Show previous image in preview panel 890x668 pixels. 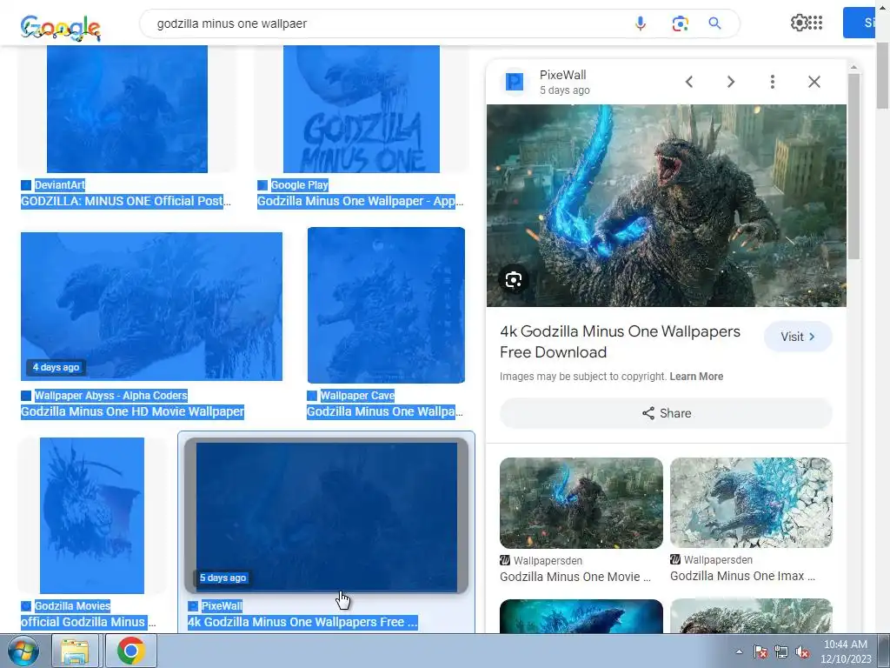[x=689, y=82]
